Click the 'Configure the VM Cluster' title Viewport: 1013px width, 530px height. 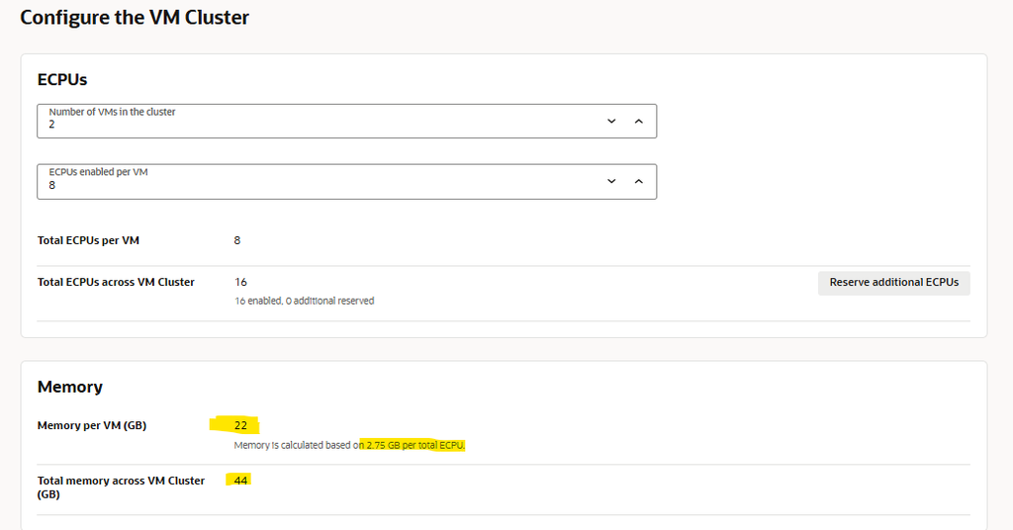(135, 18)
